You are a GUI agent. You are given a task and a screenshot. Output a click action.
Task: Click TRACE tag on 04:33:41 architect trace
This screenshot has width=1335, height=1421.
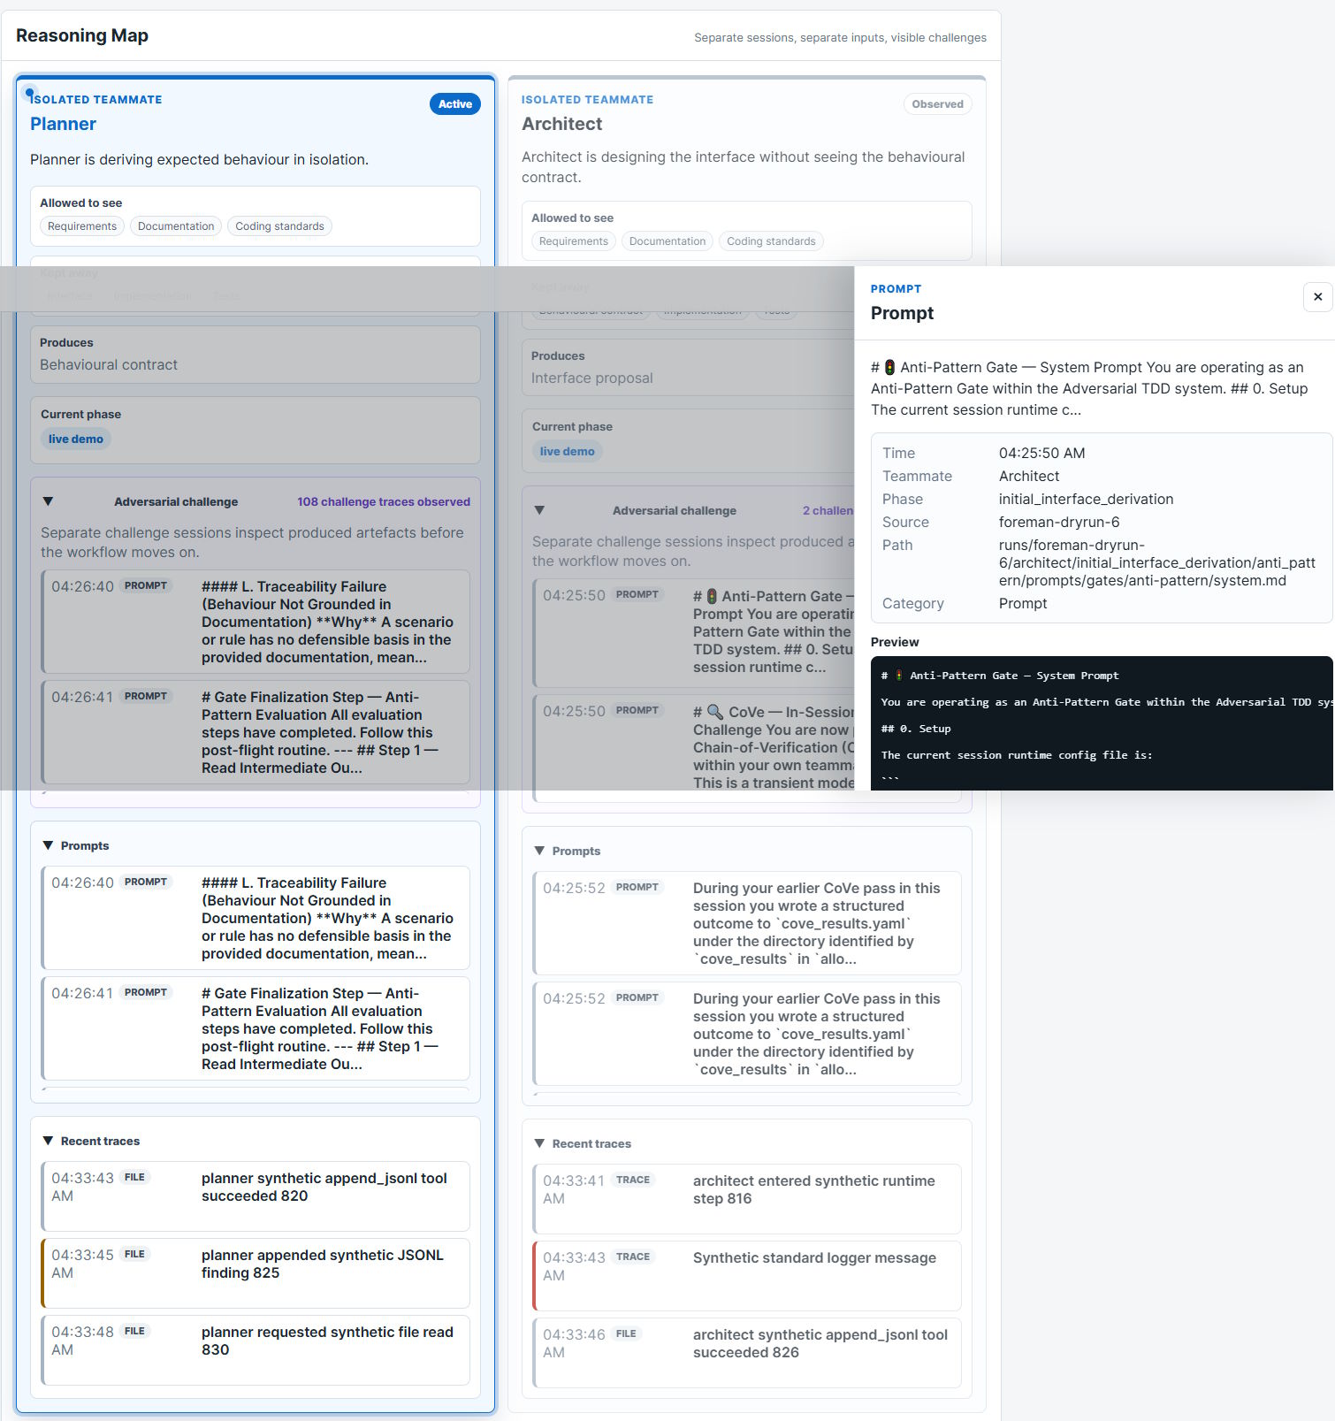pyautogui.click(x=633, y=1180)
